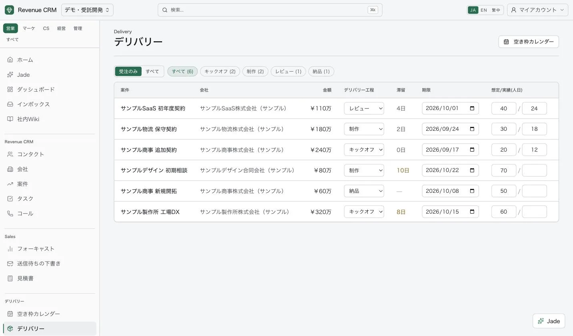Viewport: 573px width, 336px height.
Task: Switch language to 繁中
Action: pyautogui.click(x=496, y=10)
